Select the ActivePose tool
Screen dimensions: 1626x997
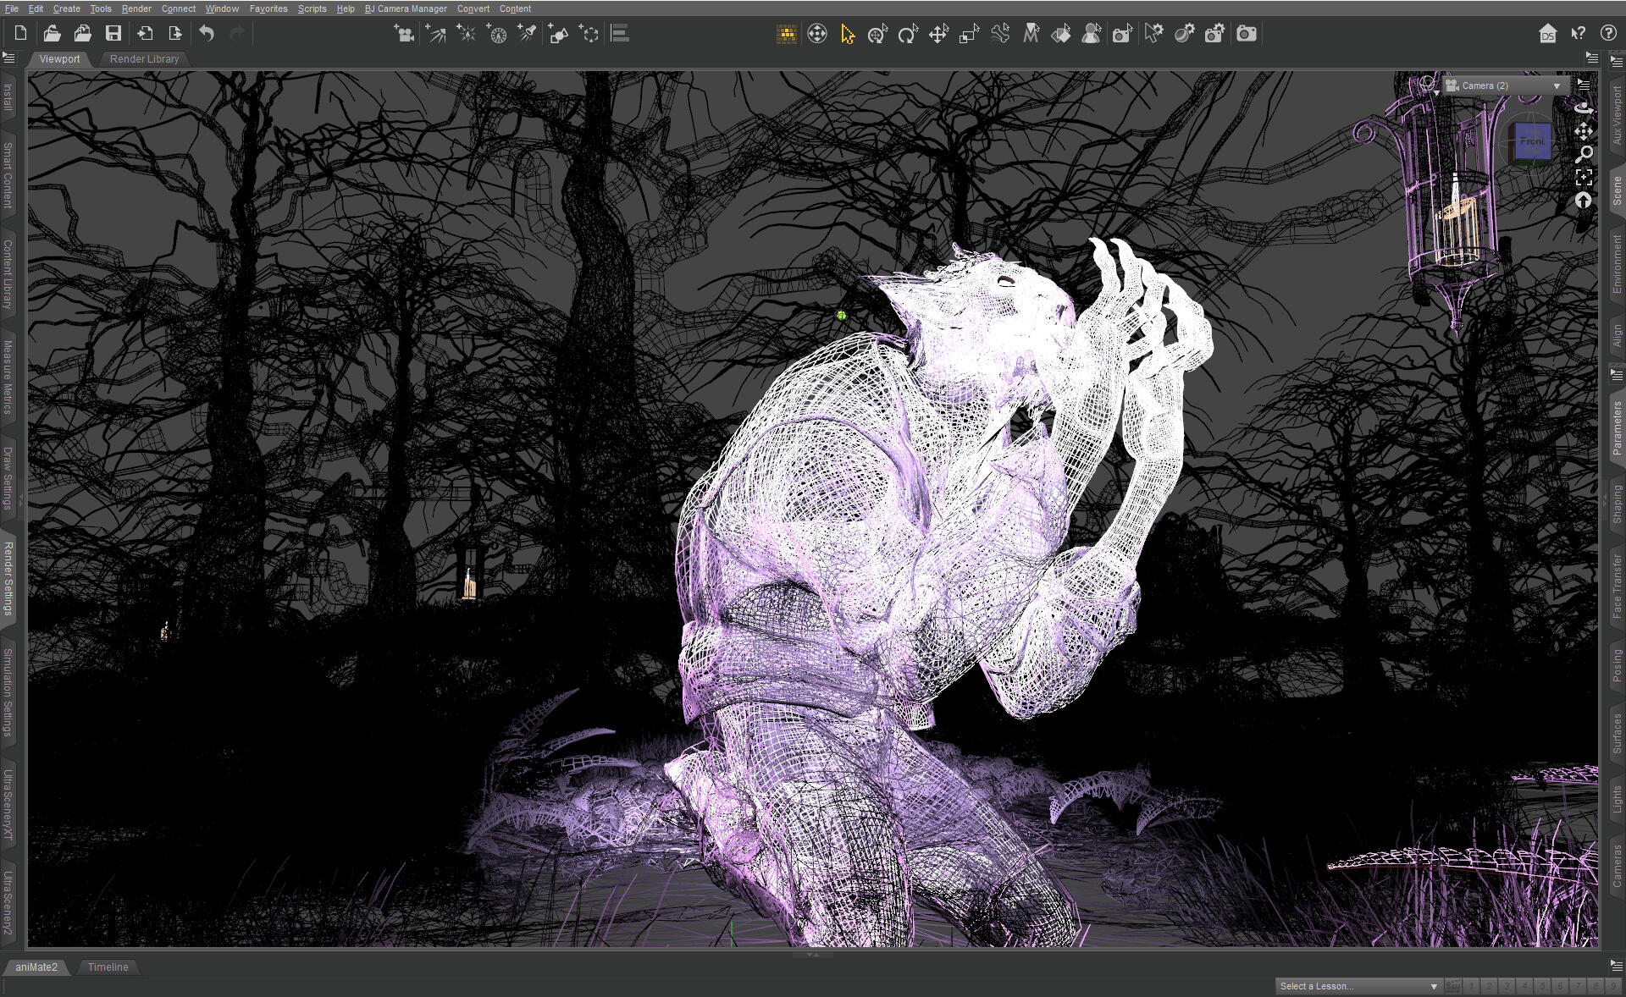(x=877, y=34)
